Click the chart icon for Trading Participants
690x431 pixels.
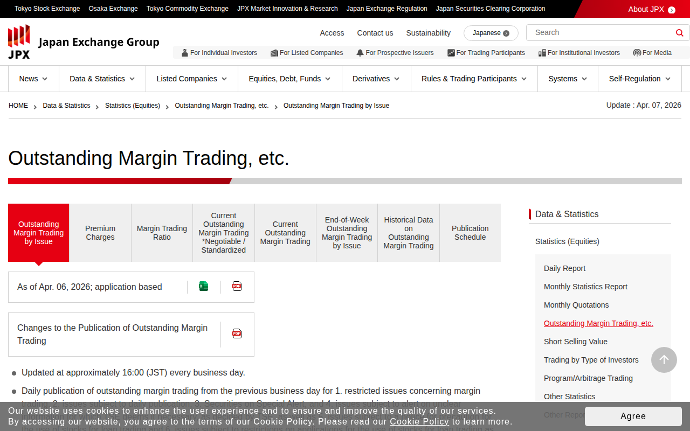click(x=451, y=53)
